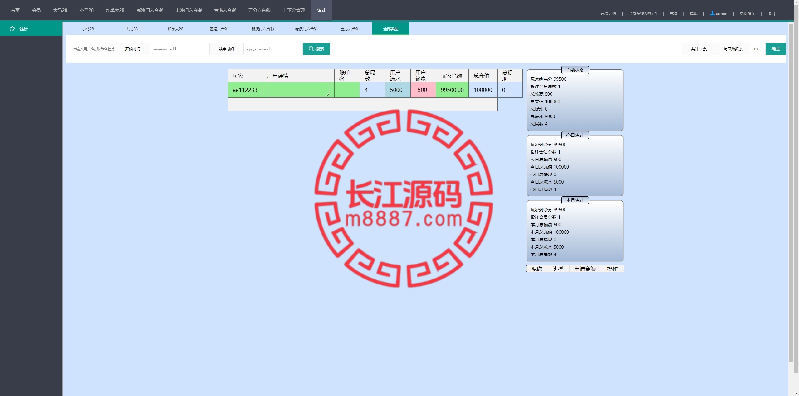Screen dimensions: 799x396
Task: Click the 玩家余额 value 99500.00
Action: 452,90
